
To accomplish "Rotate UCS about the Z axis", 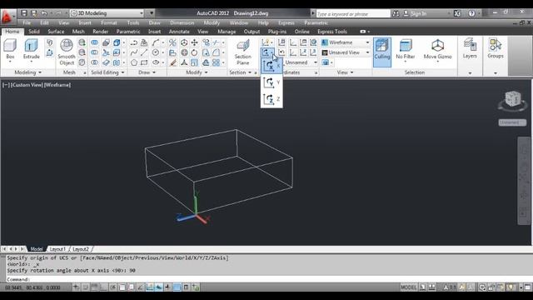I will [x=271, y=99].
